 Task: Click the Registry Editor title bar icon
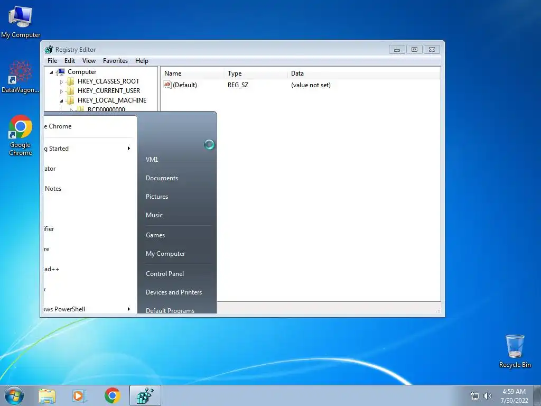(x=49, y=49)
